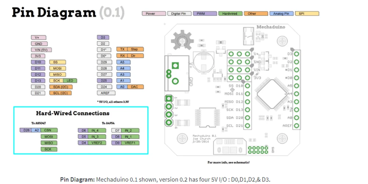Image resolution: width=368 pixels, height=184 pixels.
Task: Click the Digital Pin legend swatch
Action: click(x=180, y=14)
